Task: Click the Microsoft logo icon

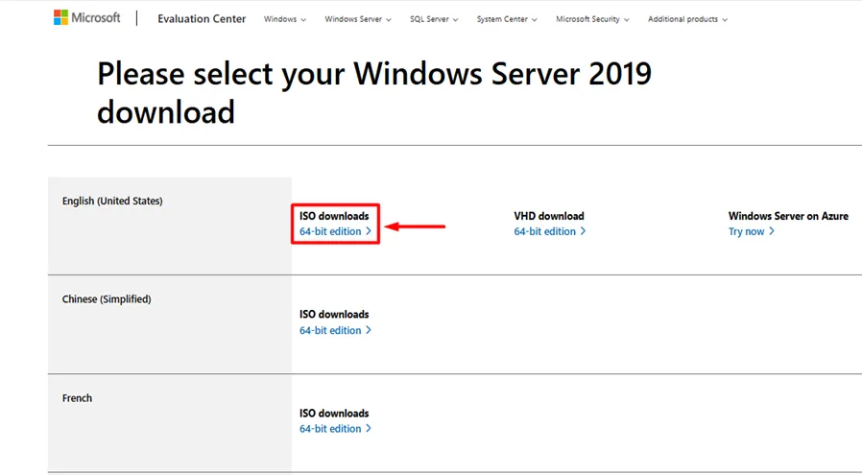Action: (x=60, y=18)
